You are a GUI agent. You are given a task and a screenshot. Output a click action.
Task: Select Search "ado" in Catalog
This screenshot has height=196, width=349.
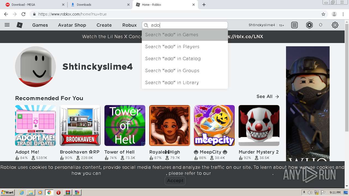click(x=185, y=59)
